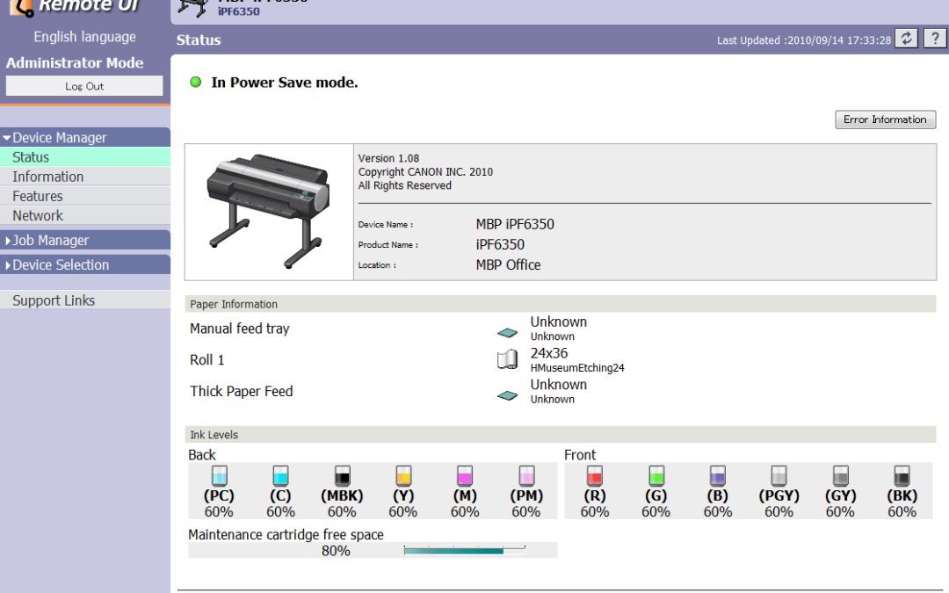This screenshot has height=593, width=949.
Task: Click the Photo Cyan (PC) ink tank icon
Action: click(x=219, y=475)
